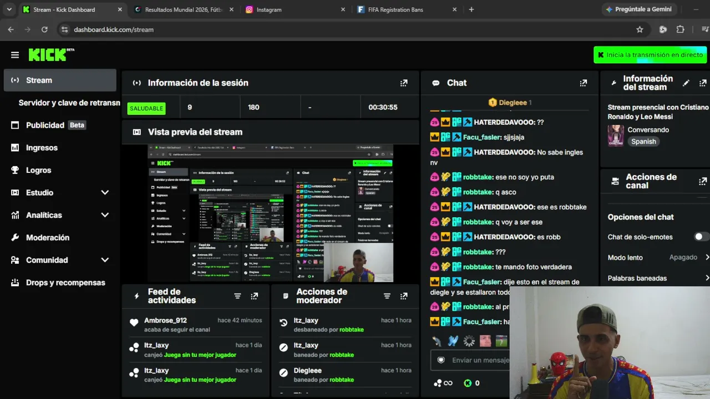This screenshot has height=399, width=710.
Task: Select Stream in the sidebar
Action: click(x=60, y=80)
